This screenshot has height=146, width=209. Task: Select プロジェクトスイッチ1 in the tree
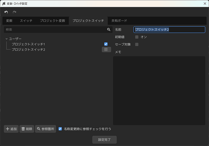[x=28, y=44]
